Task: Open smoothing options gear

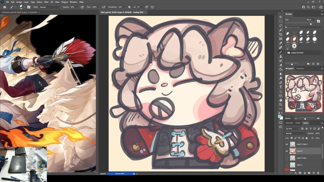Action: coord(129,7)
